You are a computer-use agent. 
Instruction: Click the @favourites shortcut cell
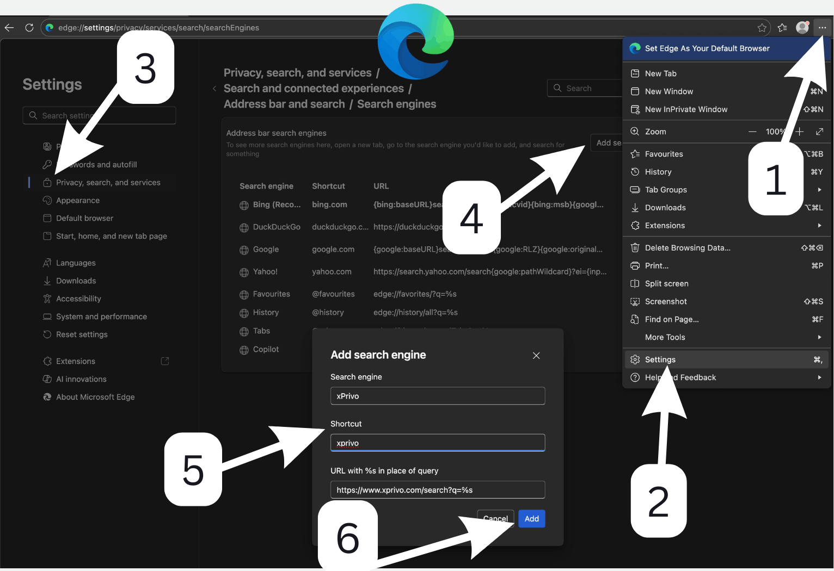(333, 294)
